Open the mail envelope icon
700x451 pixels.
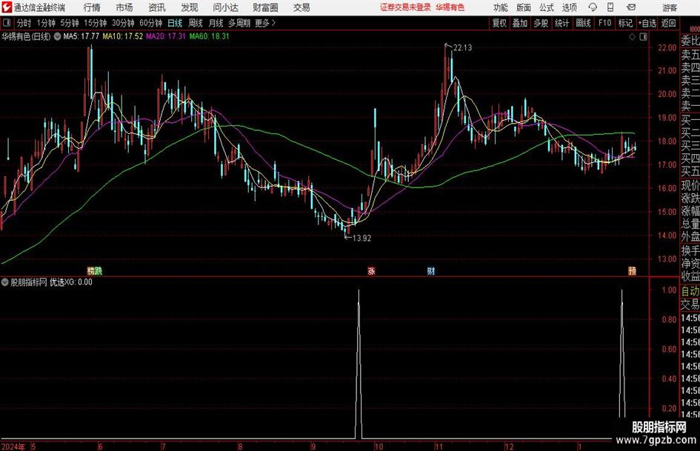coord(631,7)
